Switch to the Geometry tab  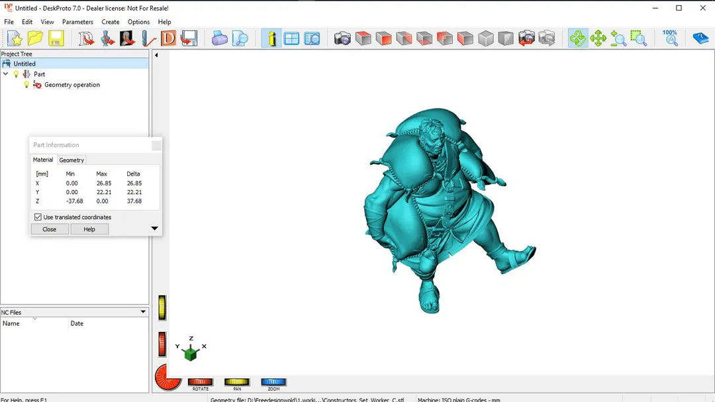[71, 160]
